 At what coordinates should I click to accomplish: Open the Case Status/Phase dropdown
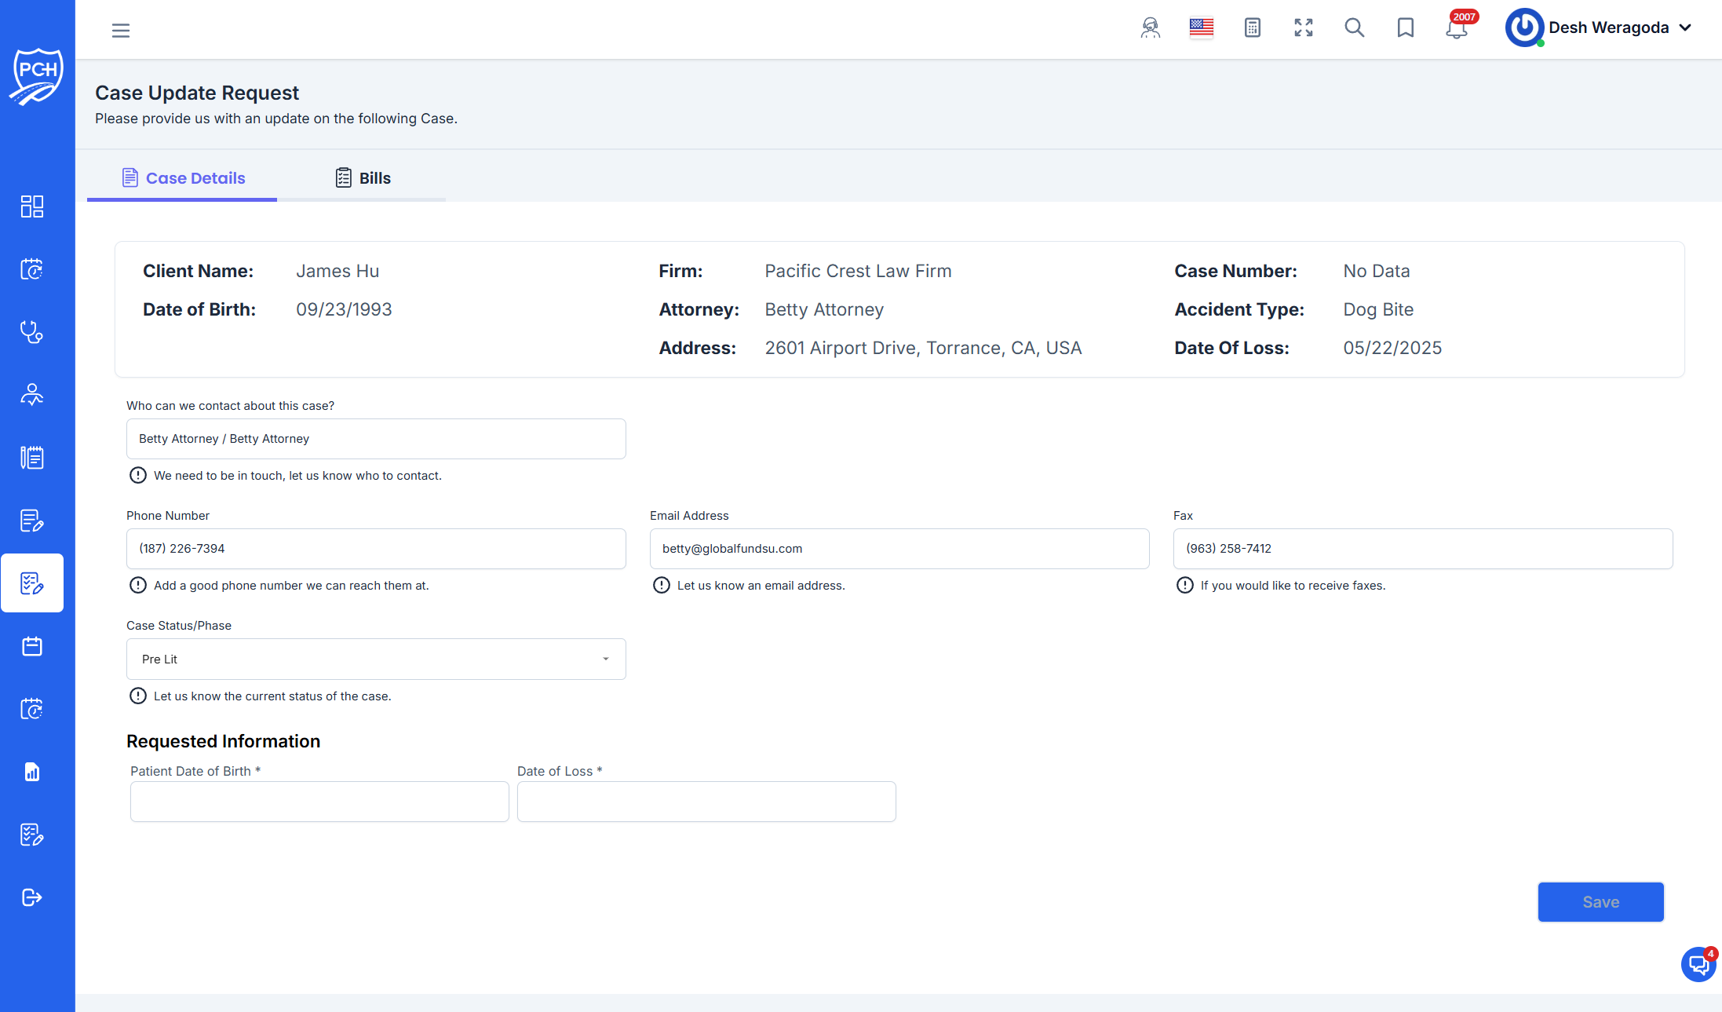[376, 659]
